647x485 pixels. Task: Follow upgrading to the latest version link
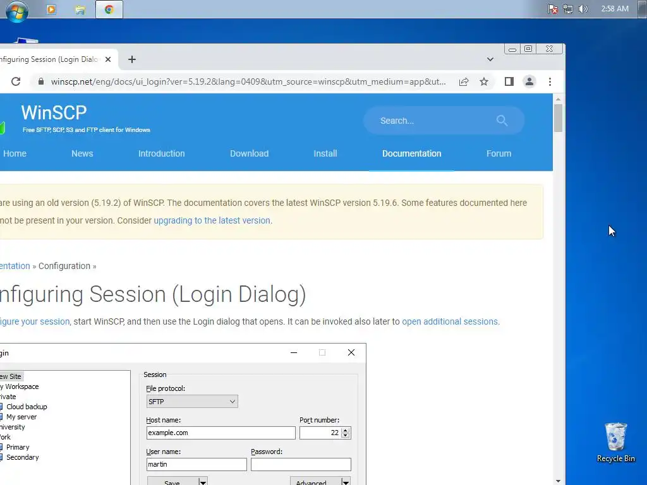(x=212, y=220)
